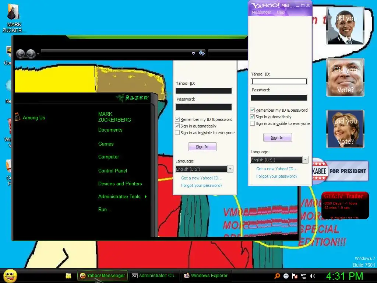
Task: Click the smiley-face Start button
Action: point(10,276)
